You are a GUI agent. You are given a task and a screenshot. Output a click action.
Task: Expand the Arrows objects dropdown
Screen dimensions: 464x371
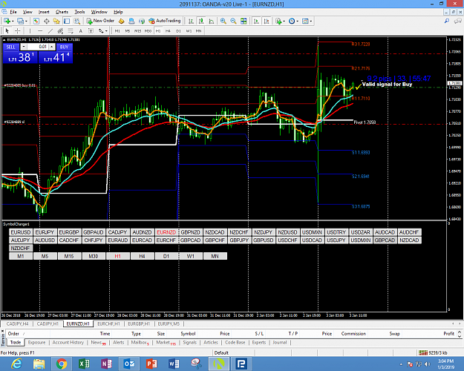(106, 31)
